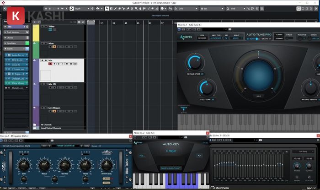Click the Flex-Tune knob

click(x=207, y=88)
